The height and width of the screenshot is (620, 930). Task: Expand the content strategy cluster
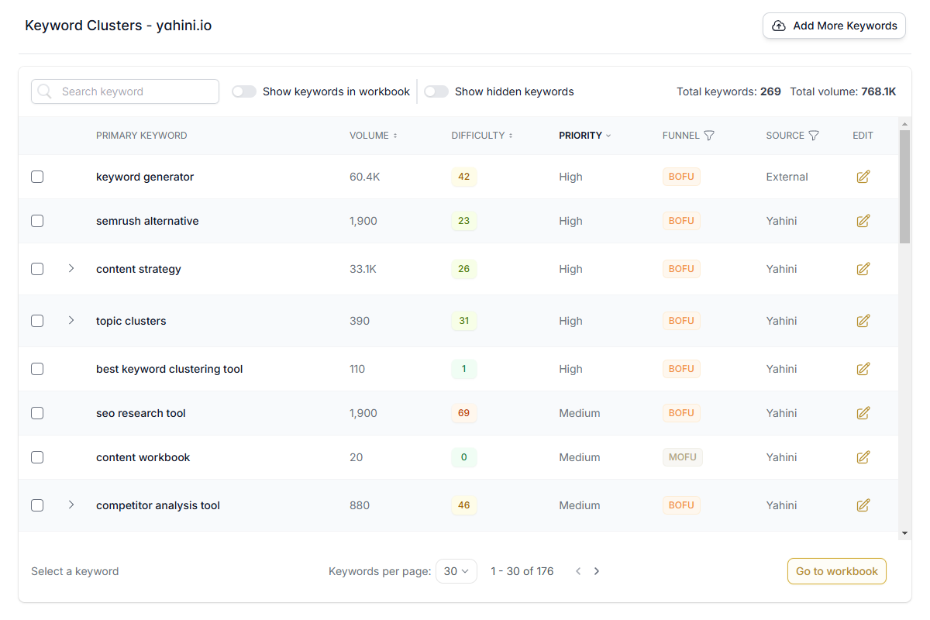tap(71, 268)
